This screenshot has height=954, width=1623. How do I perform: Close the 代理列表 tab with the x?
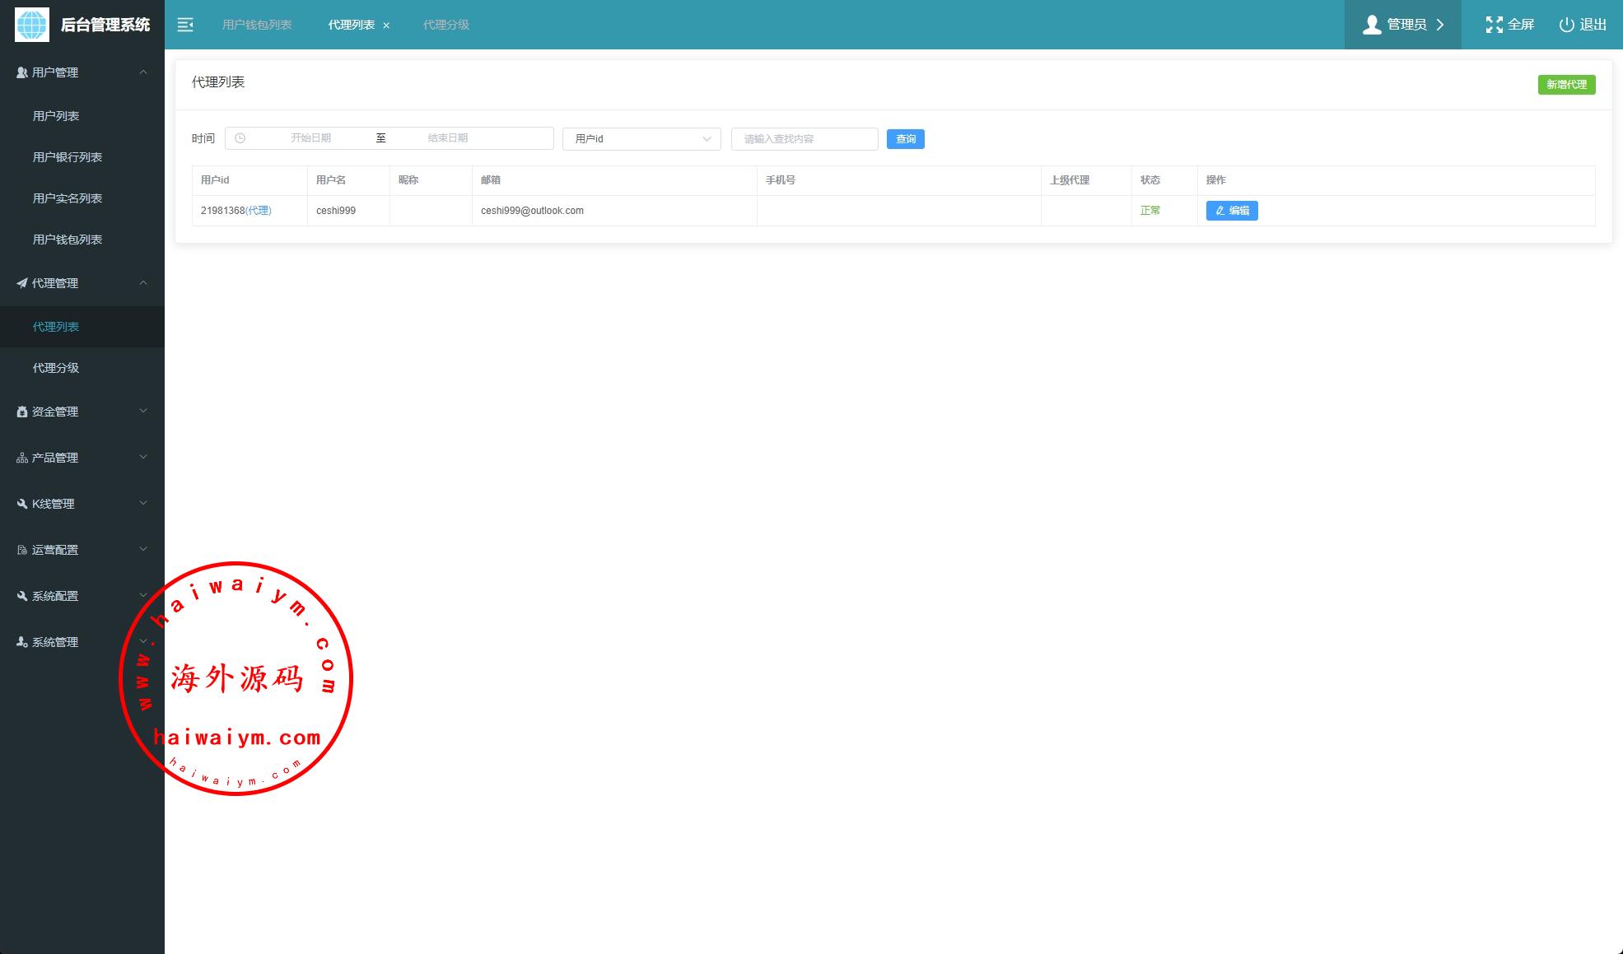pyautogui.click(x=386, y=26)
